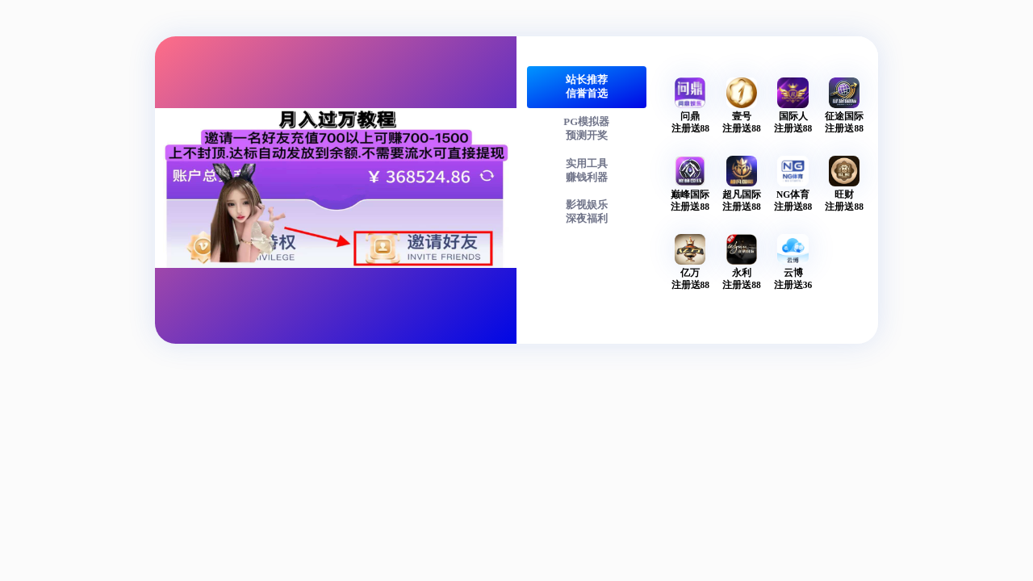Click the 邀请好友 Invite Friends button in banner
Viewport: 1033px width, 581px height.
423,249
